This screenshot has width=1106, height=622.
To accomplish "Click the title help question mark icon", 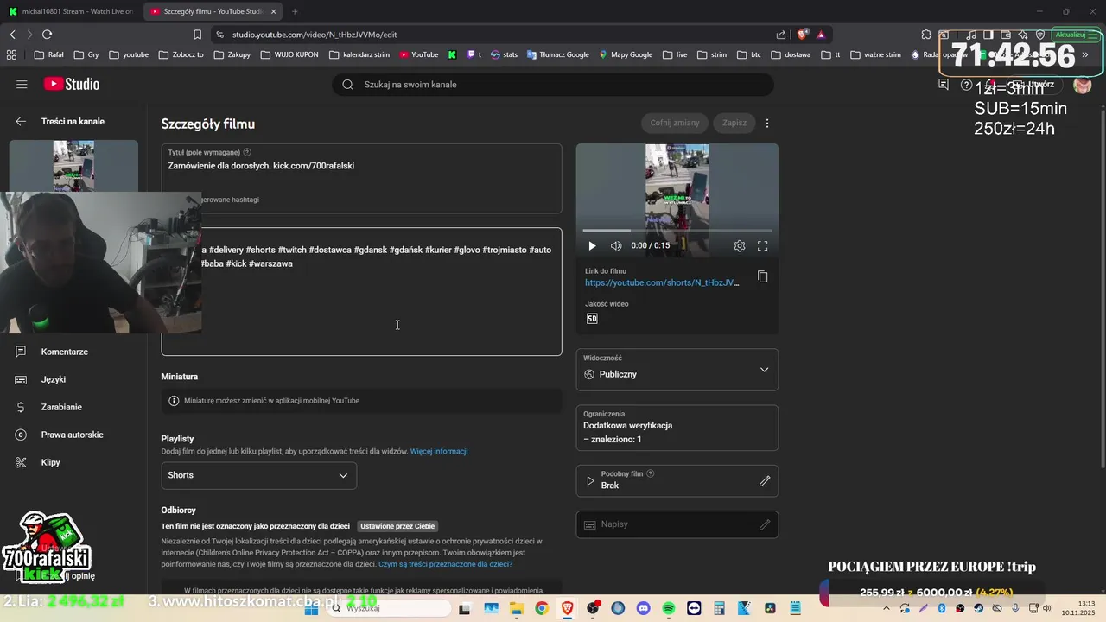I will [247, 152].
